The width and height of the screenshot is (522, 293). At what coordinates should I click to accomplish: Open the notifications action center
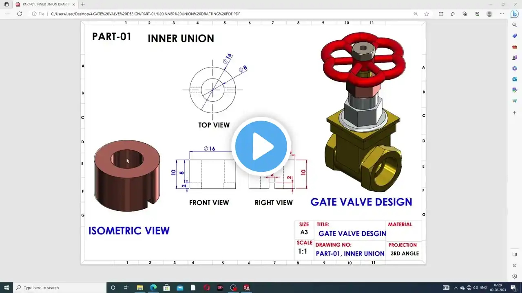[x=513, y=288]
